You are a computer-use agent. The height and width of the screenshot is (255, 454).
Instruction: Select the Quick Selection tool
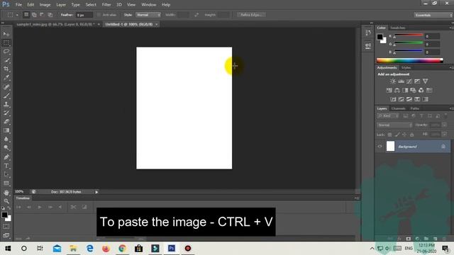pos(6,60)
